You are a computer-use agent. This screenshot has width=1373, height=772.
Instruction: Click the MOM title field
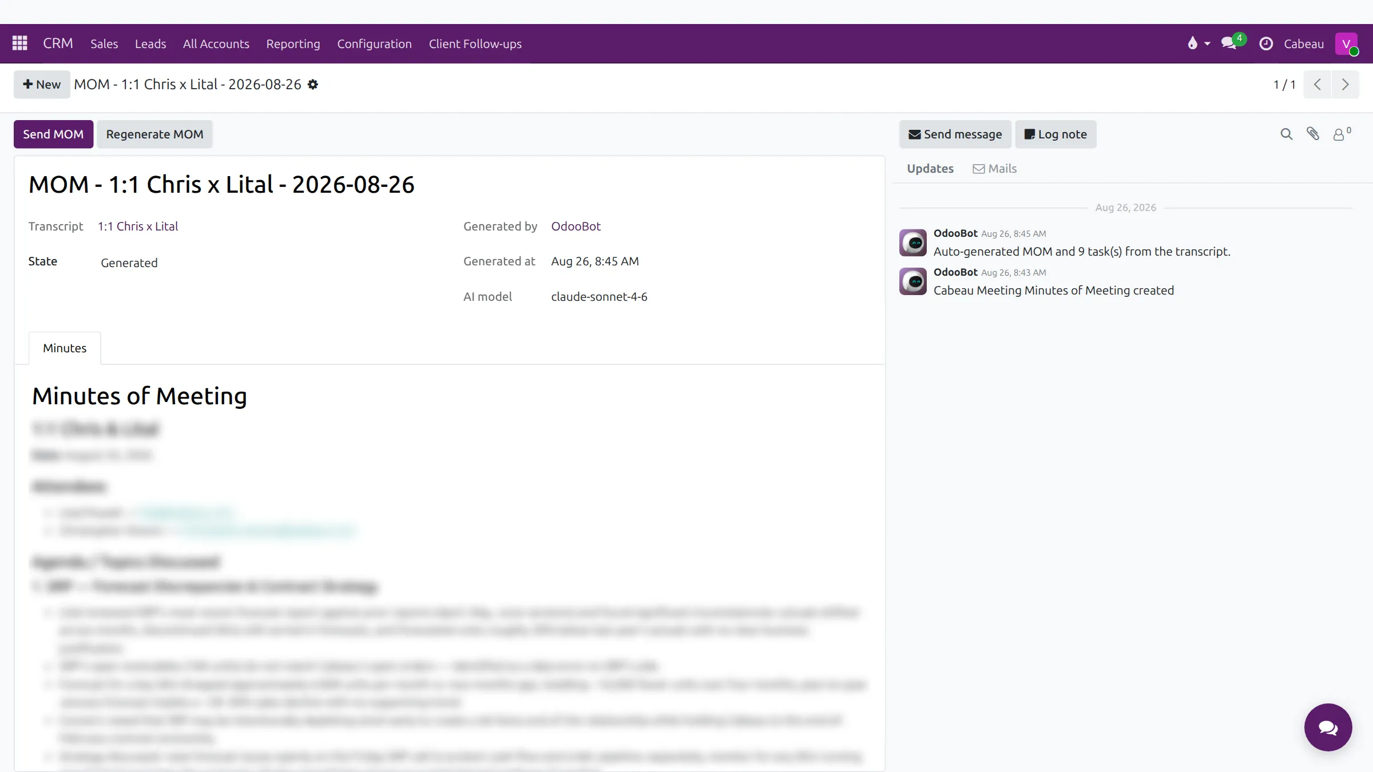tap(221, 185)
